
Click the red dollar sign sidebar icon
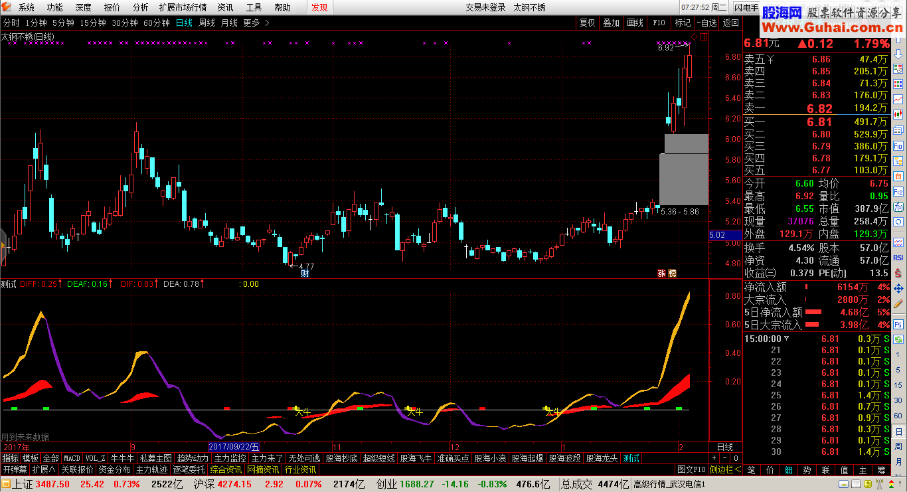898,273
